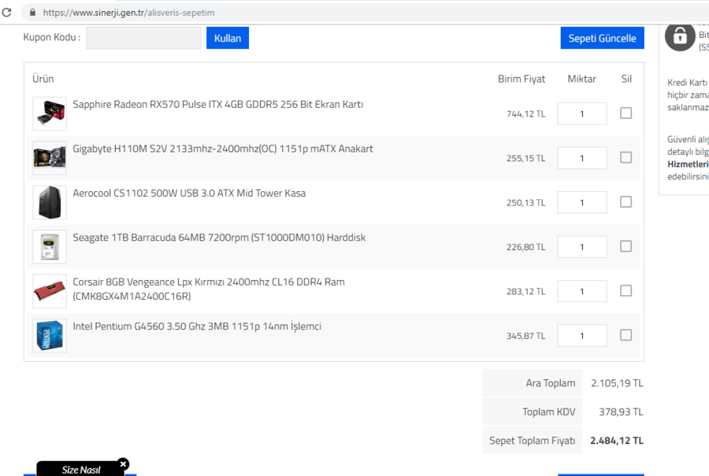The width and height of the screenshot is (709, 476).
Task: Click the Sil column header
Action: [x=626, y=79]
